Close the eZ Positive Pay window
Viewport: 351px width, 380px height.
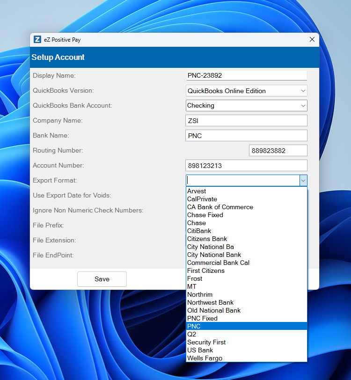click(x=312, y=40)
